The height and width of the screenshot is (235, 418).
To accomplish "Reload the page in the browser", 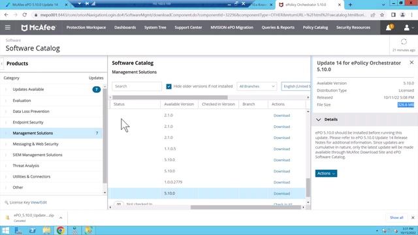I will click(x=25, y=15).
